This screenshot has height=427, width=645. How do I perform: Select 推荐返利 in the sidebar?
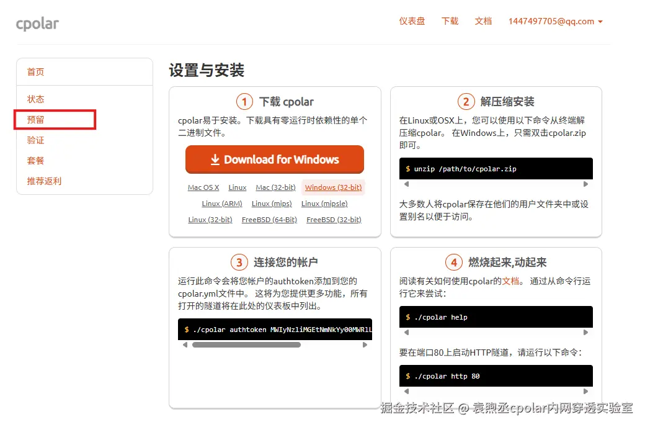click(x=44, y=181)
